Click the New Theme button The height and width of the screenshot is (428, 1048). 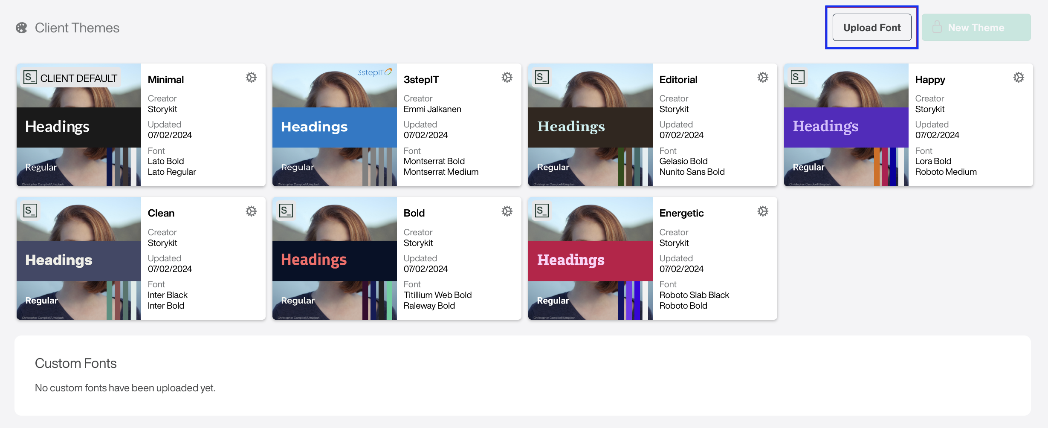click(x=976, y=28)
